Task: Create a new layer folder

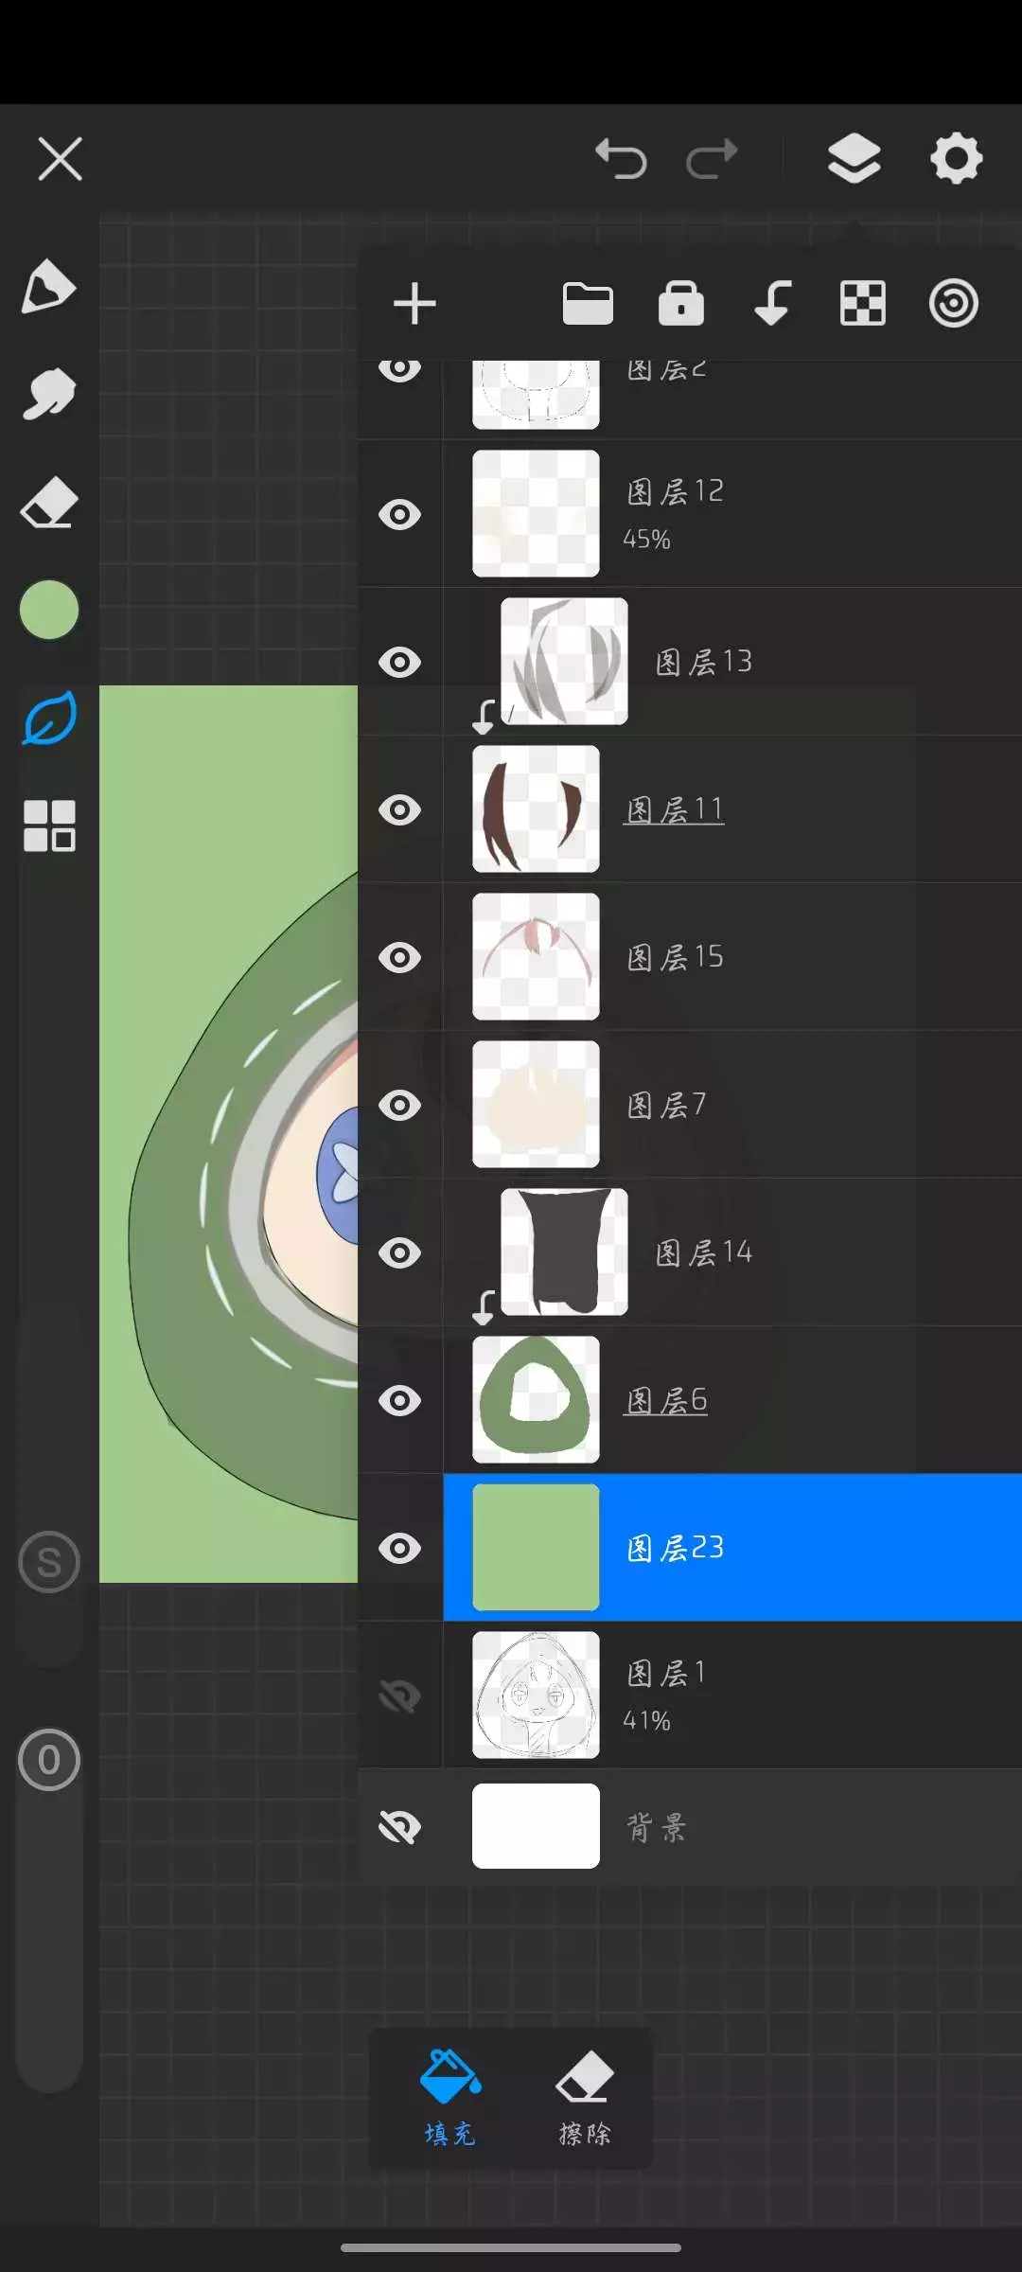Action: (588, 304)
